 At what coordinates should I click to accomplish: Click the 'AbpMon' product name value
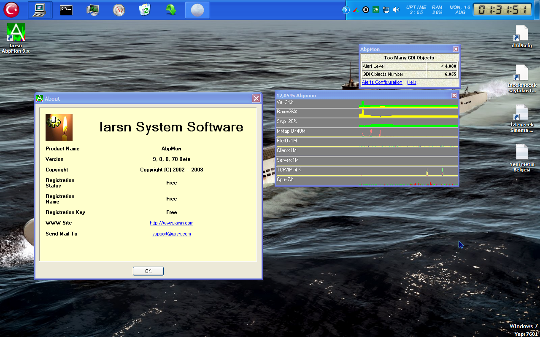171,149
